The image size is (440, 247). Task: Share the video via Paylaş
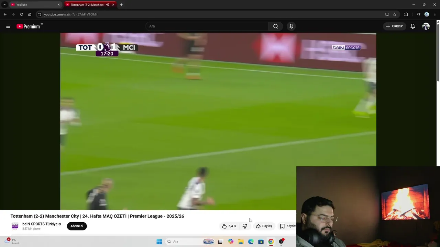[264, 226]
